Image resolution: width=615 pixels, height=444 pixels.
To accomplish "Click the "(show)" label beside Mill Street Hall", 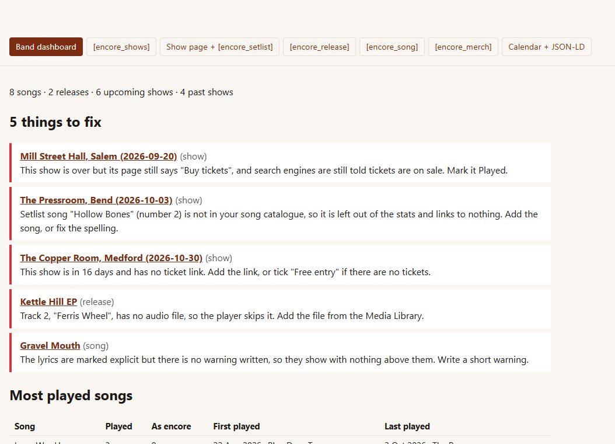I will click(193, 156).
